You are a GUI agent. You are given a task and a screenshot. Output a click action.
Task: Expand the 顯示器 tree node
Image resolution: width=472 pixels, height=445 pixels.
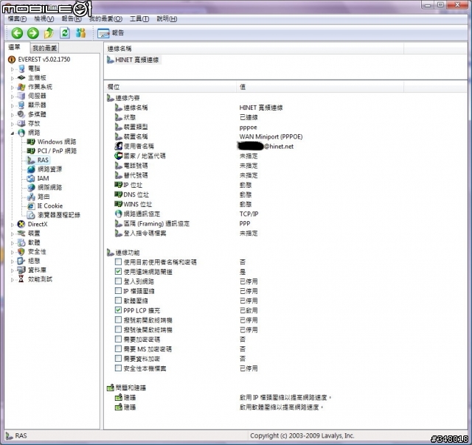coord(13,105)
